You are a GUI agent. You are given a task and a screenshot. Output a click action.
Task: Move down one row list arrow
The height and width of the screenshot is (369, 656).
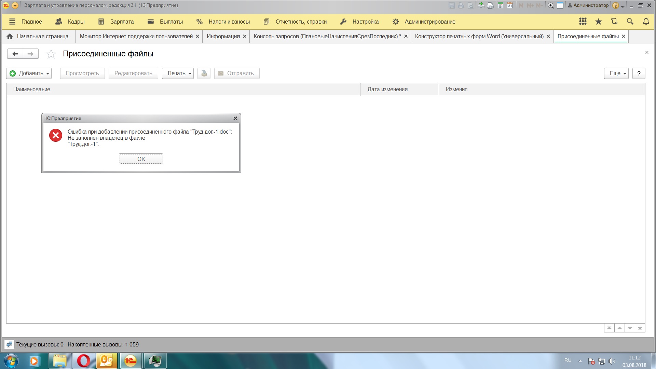pos(630,328)
